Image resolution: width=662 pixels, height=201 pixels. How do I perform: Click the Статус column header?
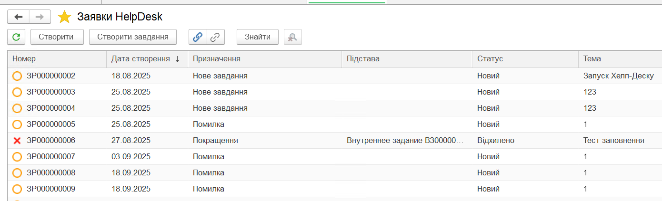[x=490, y=59]
